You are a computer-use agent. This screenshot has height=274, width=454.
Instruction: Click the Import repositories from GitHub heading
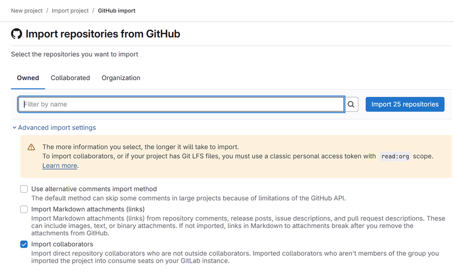click(x=103, y=34)
